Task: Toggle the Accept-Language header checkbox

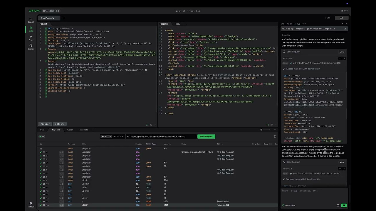Action: coord(46,37)
